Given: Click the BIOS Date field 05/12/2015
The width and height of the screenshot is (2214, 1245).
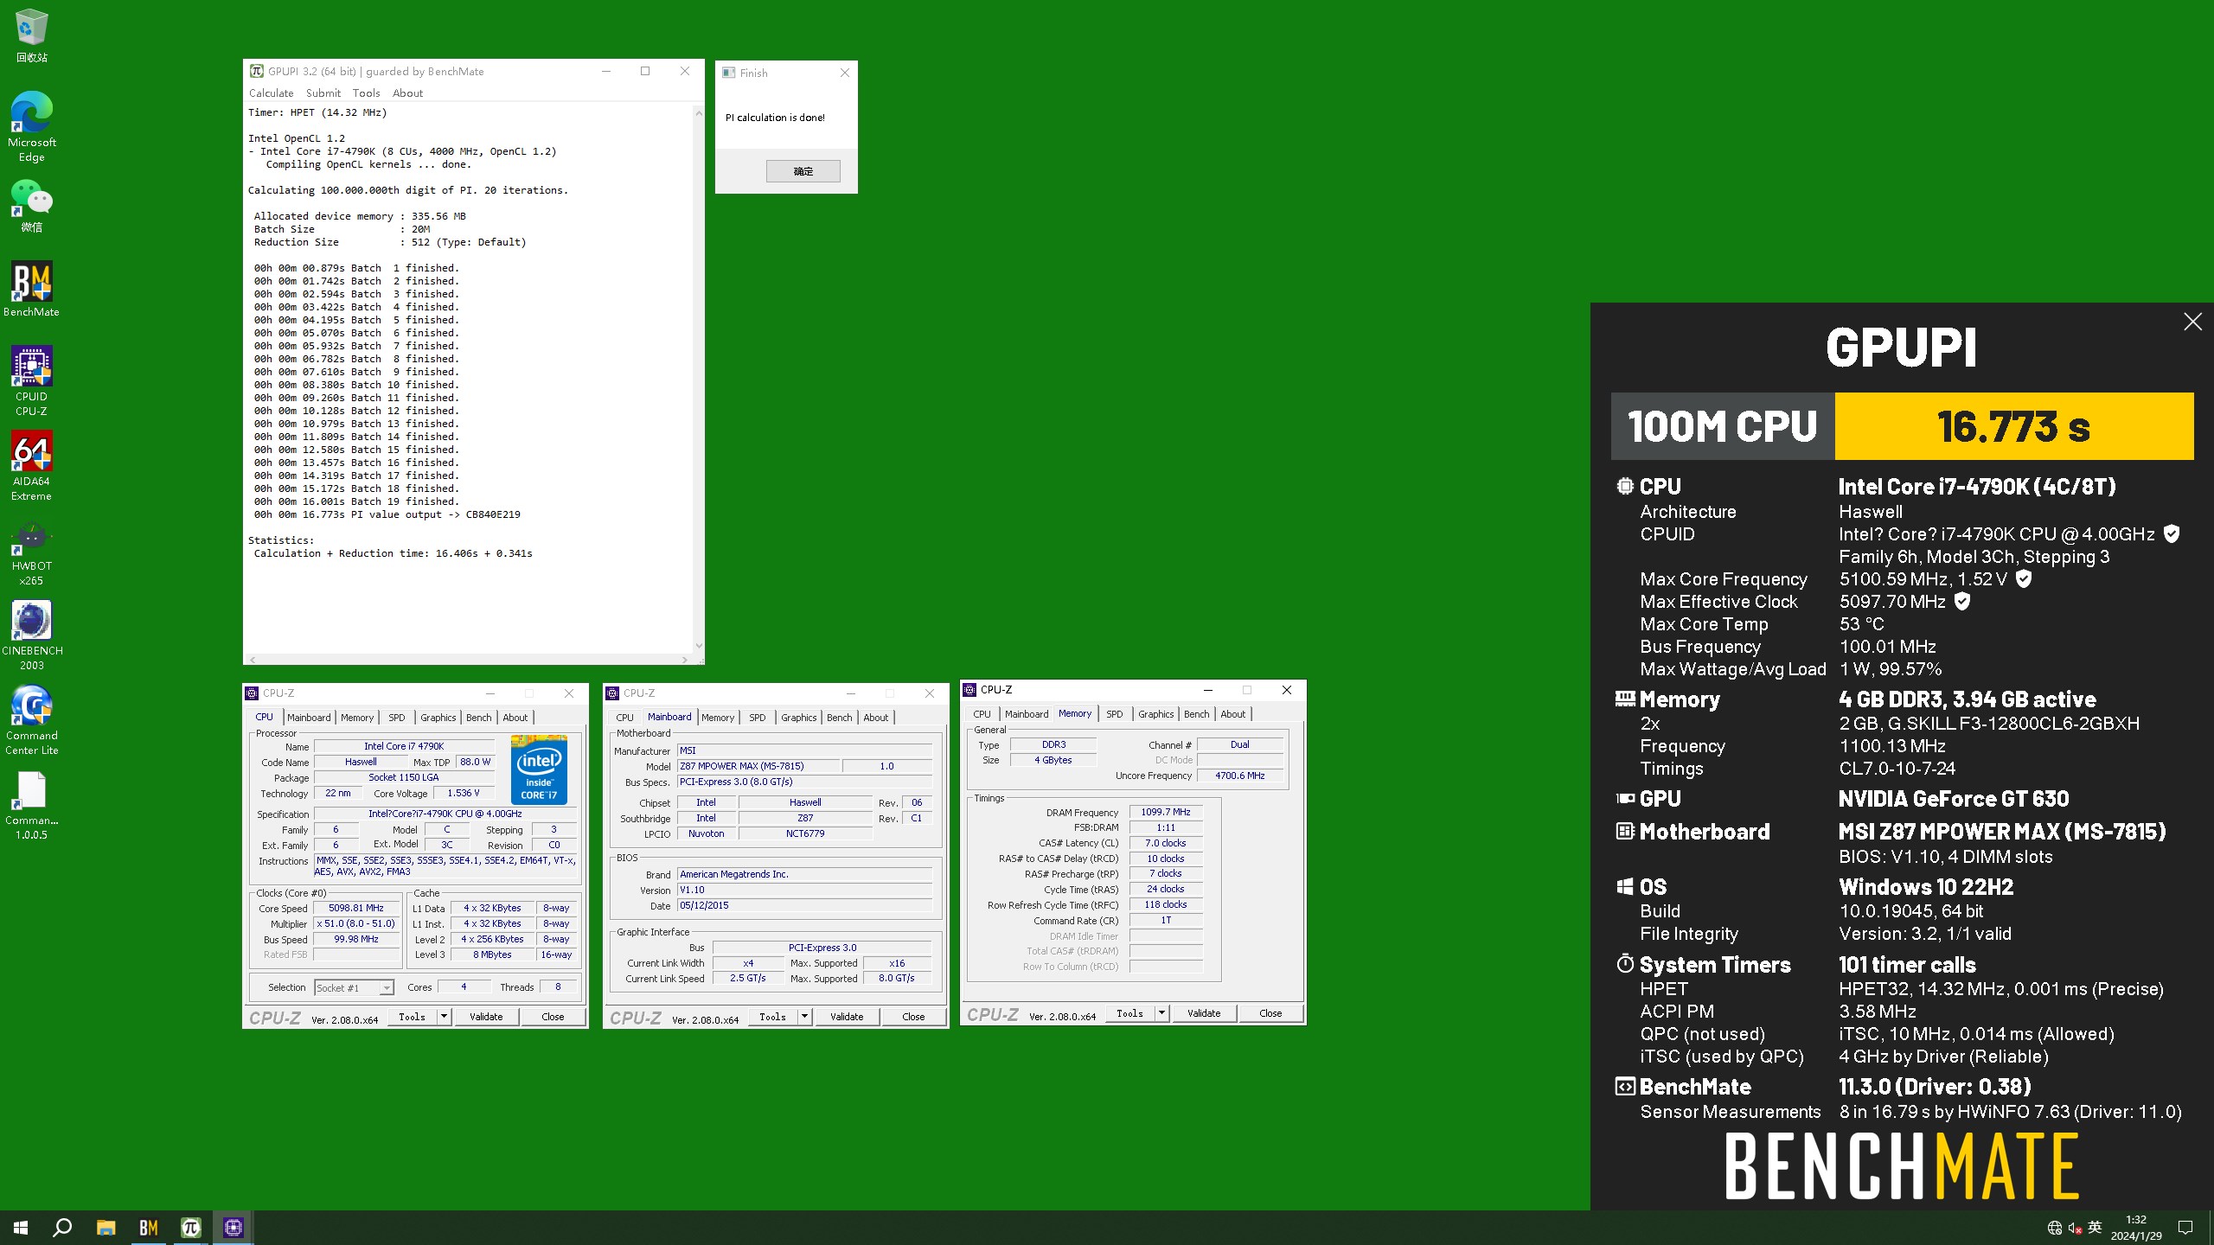Looking at the screenshot, I should click(804, 905).
